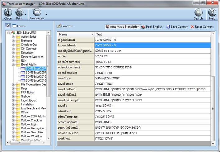This screenshot has height=152, width=220.
Task: Select the Outlook.Workflow folder
Action: click(x=31, y=136)
